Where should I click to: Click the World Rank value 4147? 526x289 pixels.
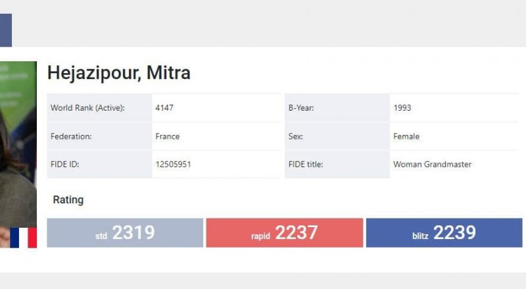click(164, 108)
